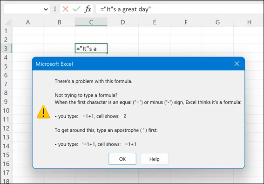
Task: Click cell A3
Action: 28,48
